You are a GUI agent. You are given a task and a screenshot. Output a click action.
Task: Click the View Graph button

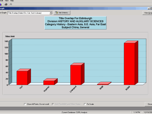point(147,13)
